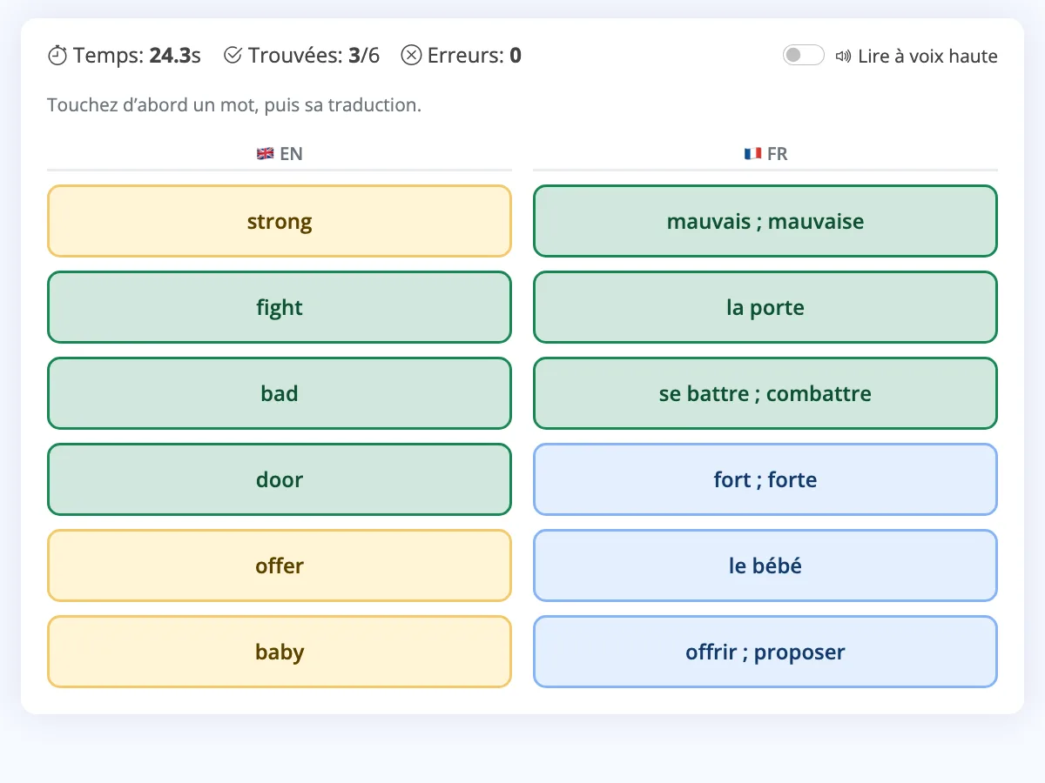
Task: Click the speaker icon beside Lire à voix haute
Action: pyautogui.click(x=843, y=57)
